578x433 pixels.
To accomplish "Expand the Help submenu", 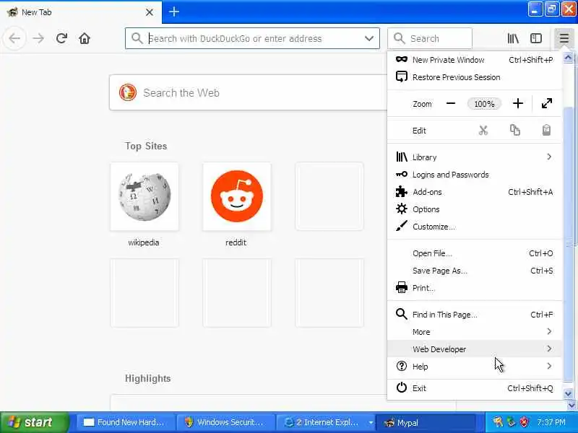I will [475, 367].
